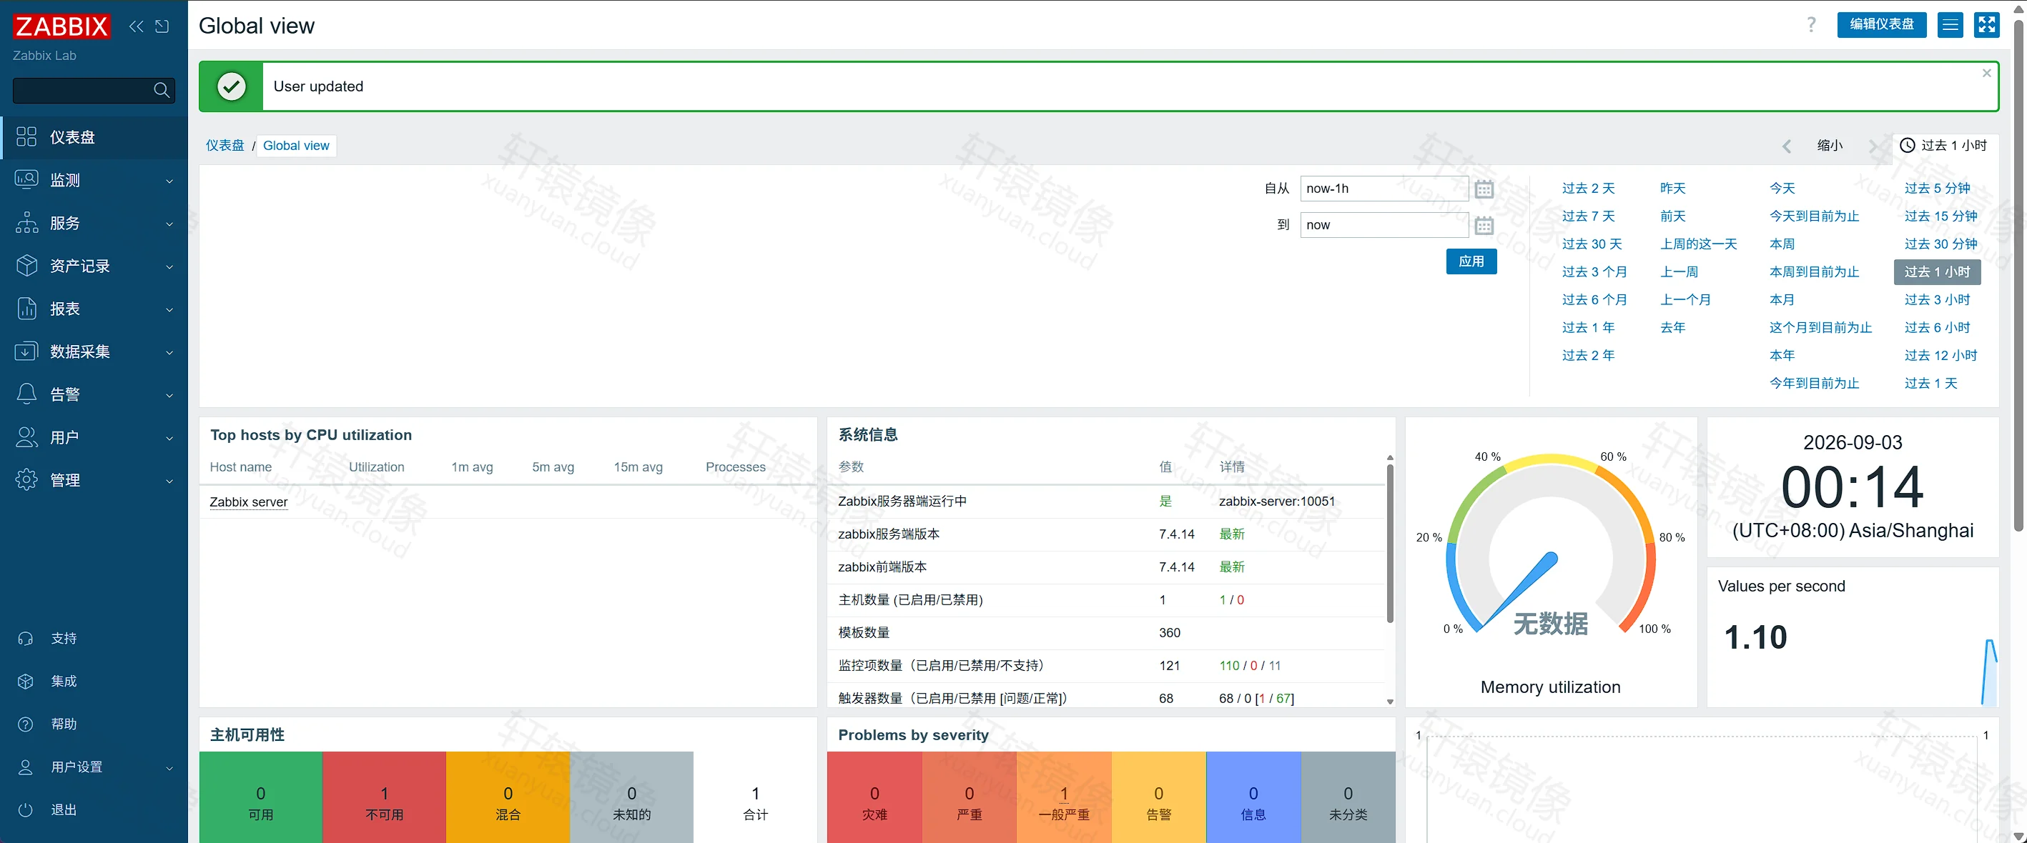This screenshot has width=2027, height=843.
Task: Select 昨天 time range
Action: click(1673, 189)
